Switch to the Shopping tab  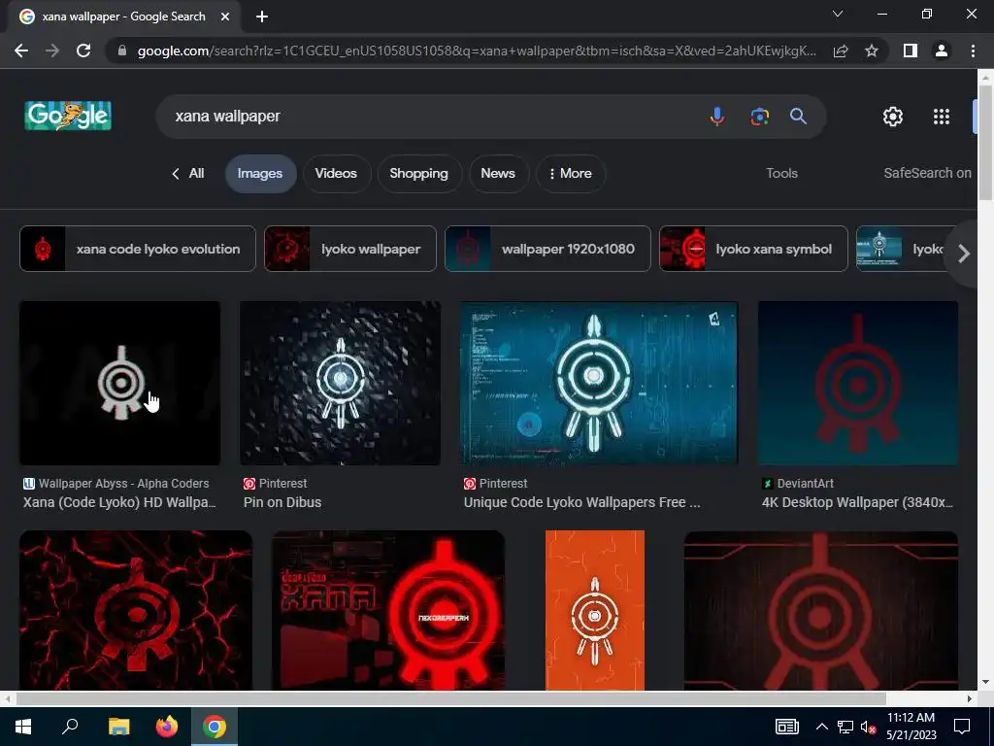418,173
